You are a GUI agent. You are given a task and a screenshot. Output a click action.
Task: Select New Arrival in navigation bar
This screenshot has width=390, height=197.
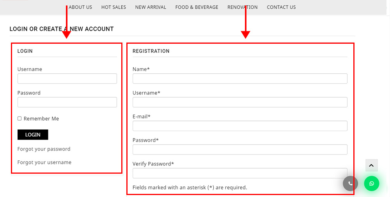[151, 7]
